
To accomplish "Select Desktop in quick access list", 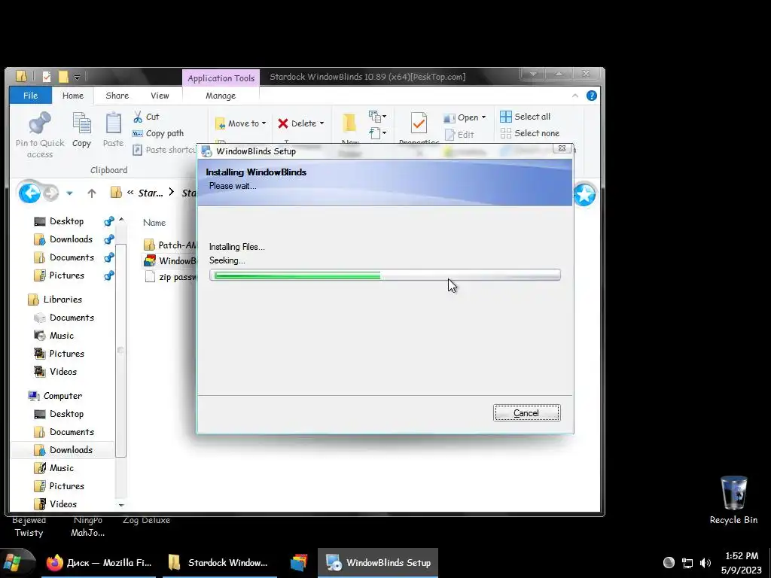I will pyautogui.click(x=59, y=221).
